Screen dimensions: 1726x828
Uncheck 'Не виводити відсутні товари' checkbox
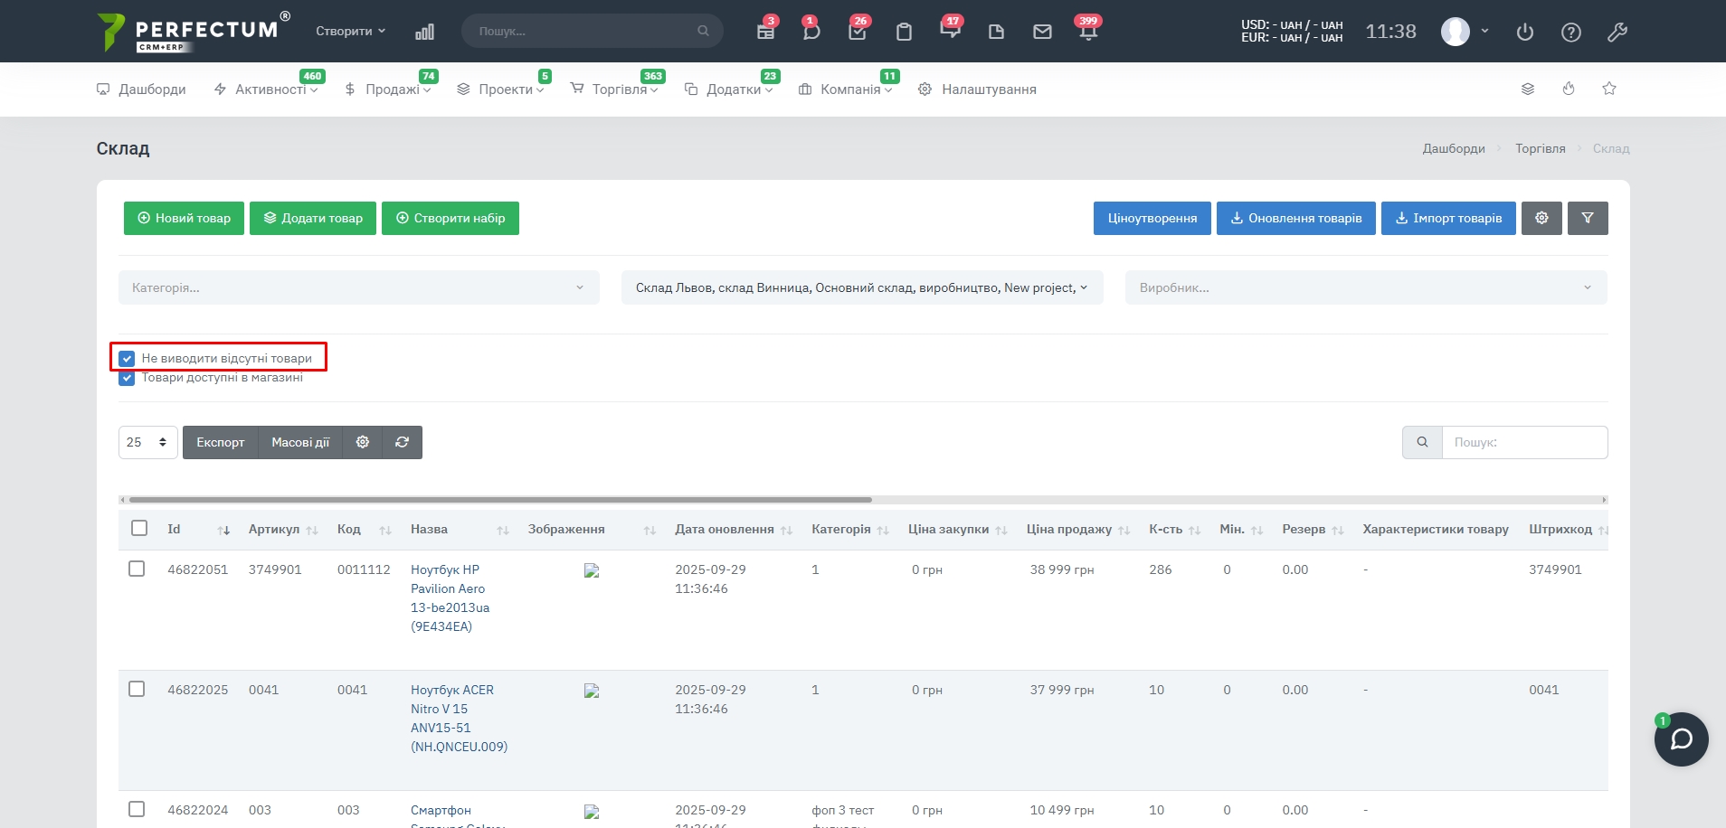pos(128,359)
